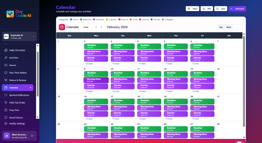The width and height of the screenshot is (262, 143).
Task: Open Morning News event on February 9
Action: coord(96,80)
